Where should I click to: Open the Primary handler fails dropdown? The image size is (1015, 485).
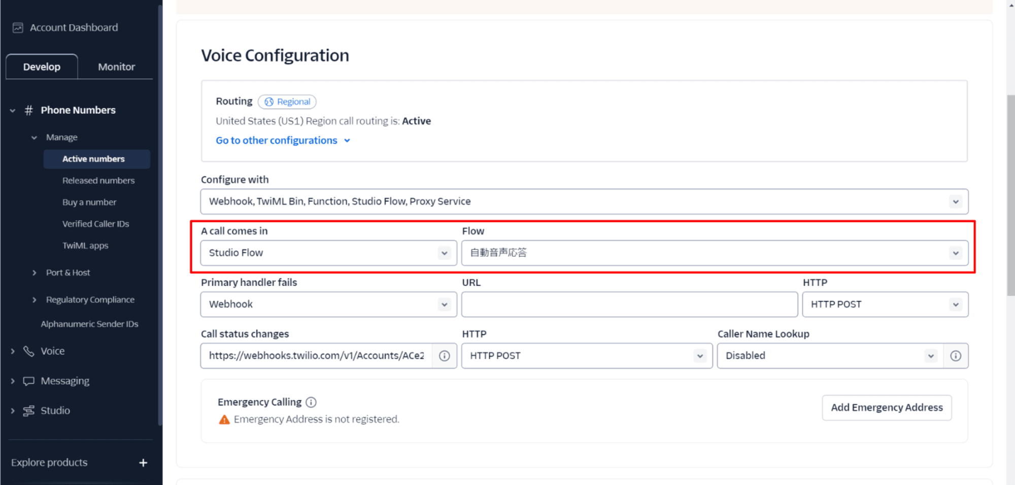[x=328, y=304]
